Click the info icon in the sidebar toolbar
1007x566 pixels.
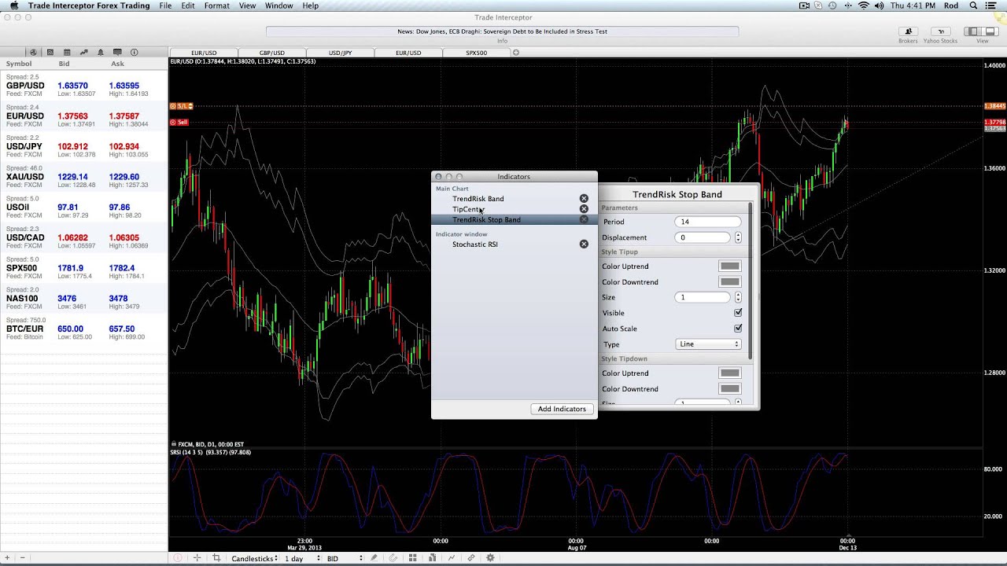[134, 53]
